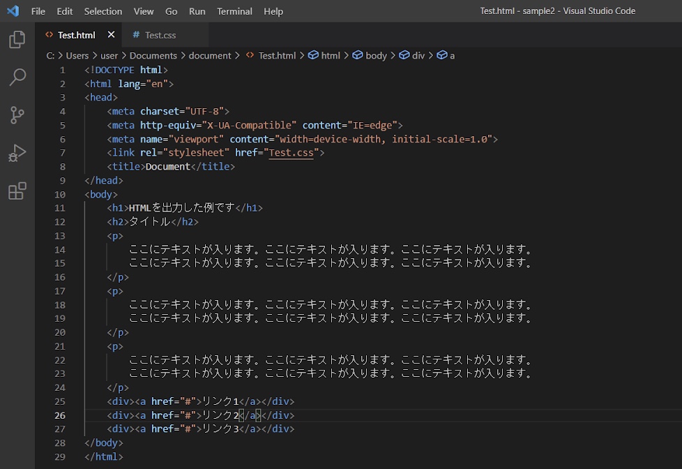Close the Test.html editor tab
Image resolution: width=682 pixels, height=469 pixels.
111,34
